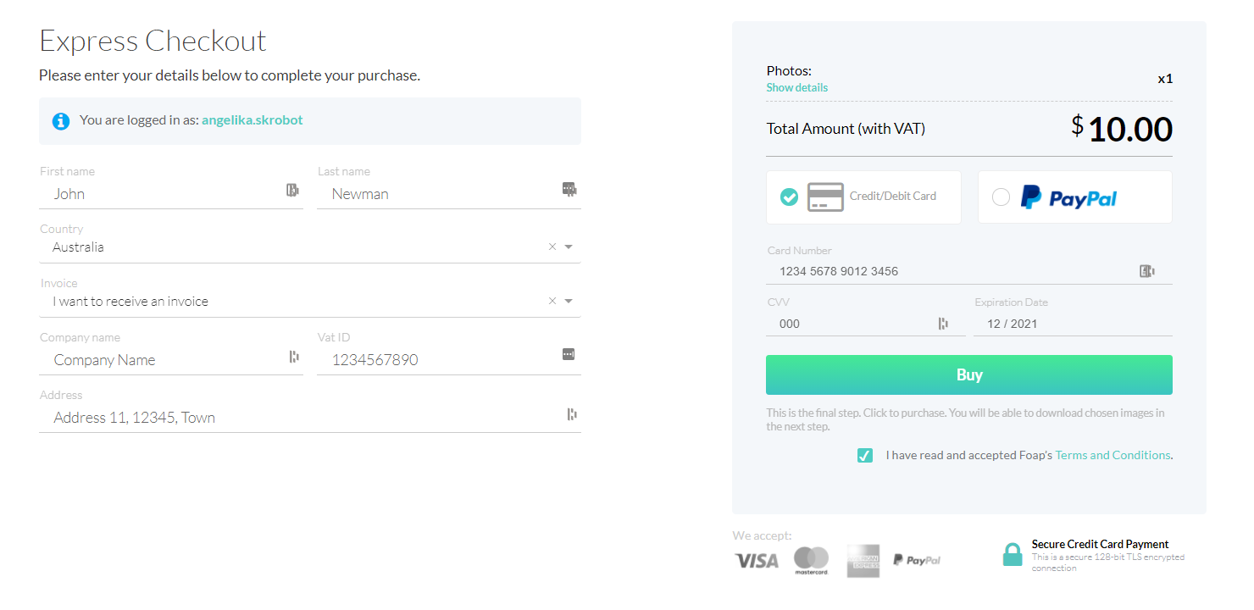1254x610 pixels.
Task: Click the credit card icon
Action: click(x=825, y=197)
